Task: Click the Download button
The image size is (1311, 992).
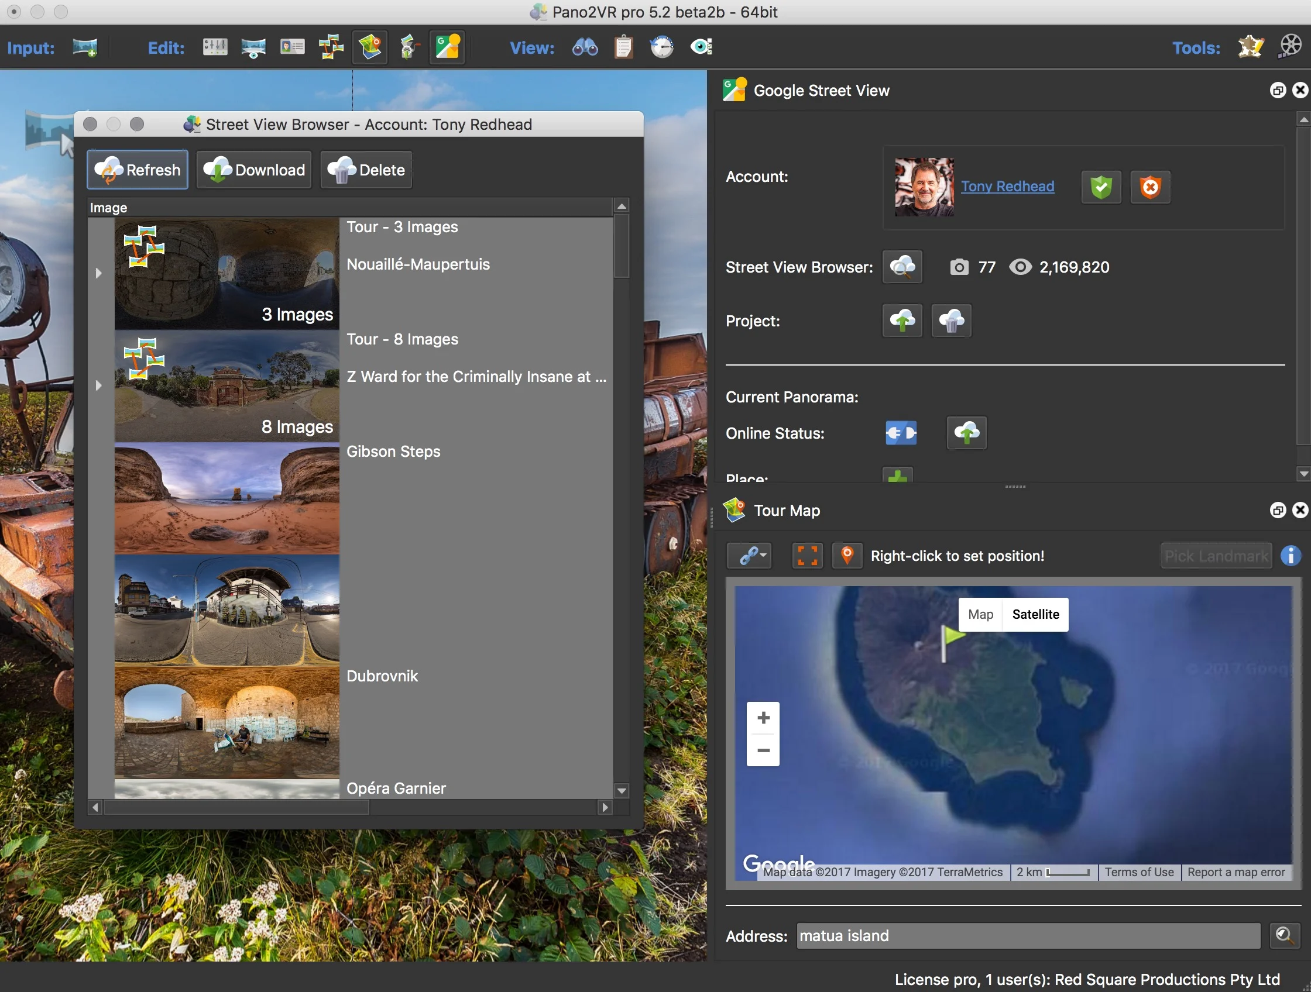Action: click(x=254, y=170)
